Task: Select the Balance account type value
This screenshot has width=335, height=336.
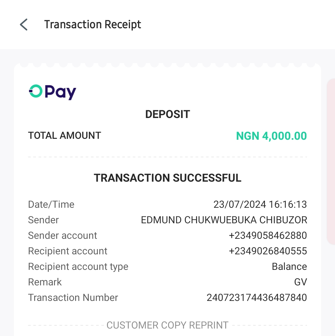Action: pyautogui.click(x=289, y=266)
